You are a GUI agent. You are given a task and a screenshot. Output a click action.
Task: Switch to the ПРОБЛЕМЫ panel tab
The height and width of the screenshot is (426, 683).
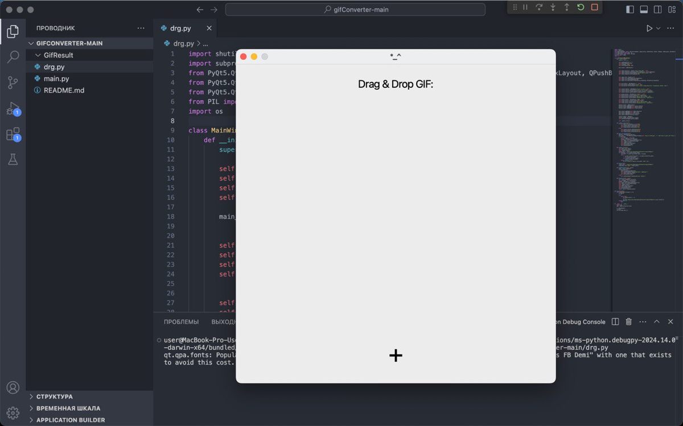point(181,322)
